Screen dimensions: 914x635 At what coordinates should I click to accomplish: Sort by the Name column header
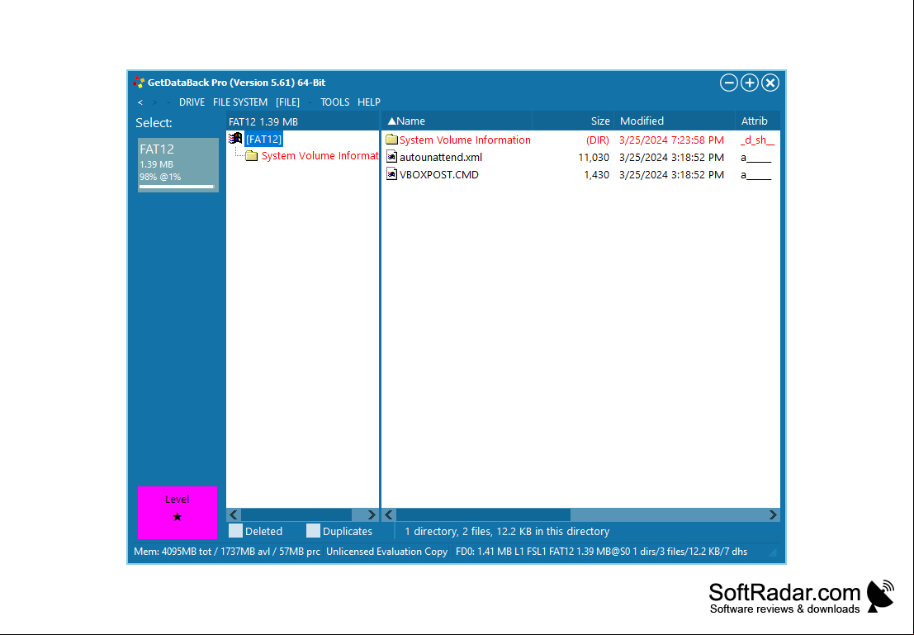click(x=457, y=121)
